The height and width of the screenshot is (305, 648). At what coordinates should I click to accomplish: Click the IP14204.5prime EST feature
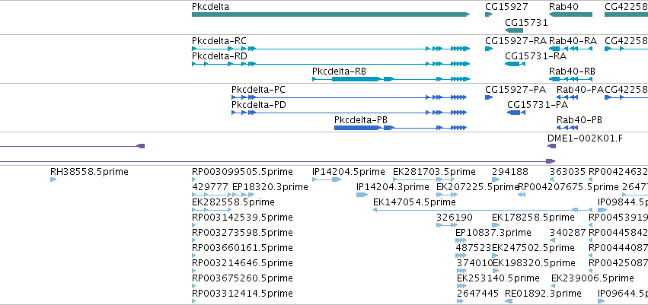pyautogui.click(x=327, y=180)
